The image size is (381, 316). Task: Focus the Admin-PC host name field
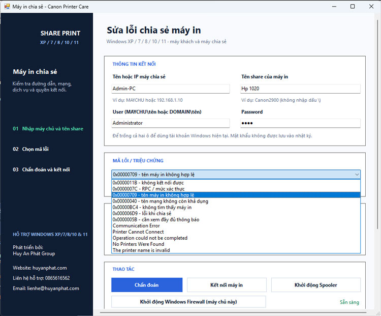tap(170, 89)
